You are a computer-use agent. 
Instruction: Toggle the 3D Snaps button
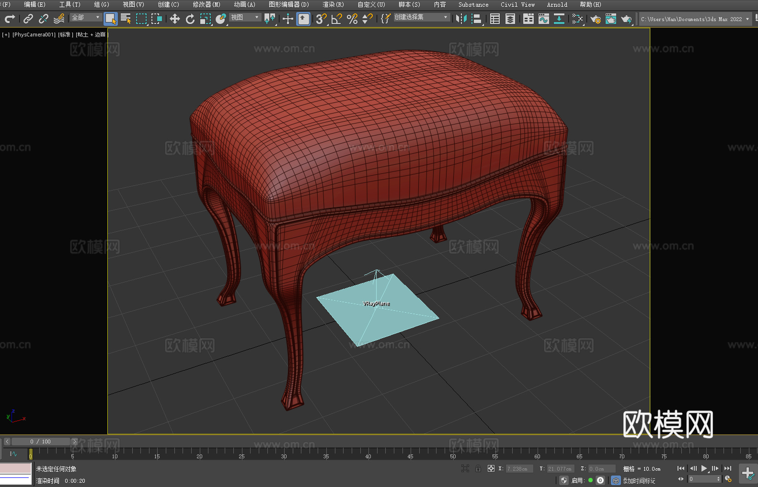[322, 19]
